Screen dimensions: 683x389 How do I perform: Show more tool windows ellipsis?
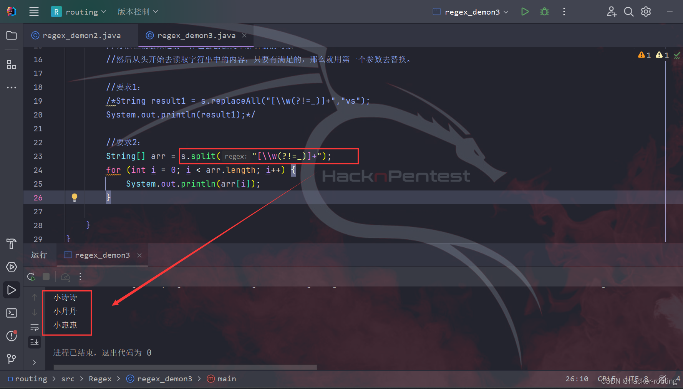click(x=12, y=88)
